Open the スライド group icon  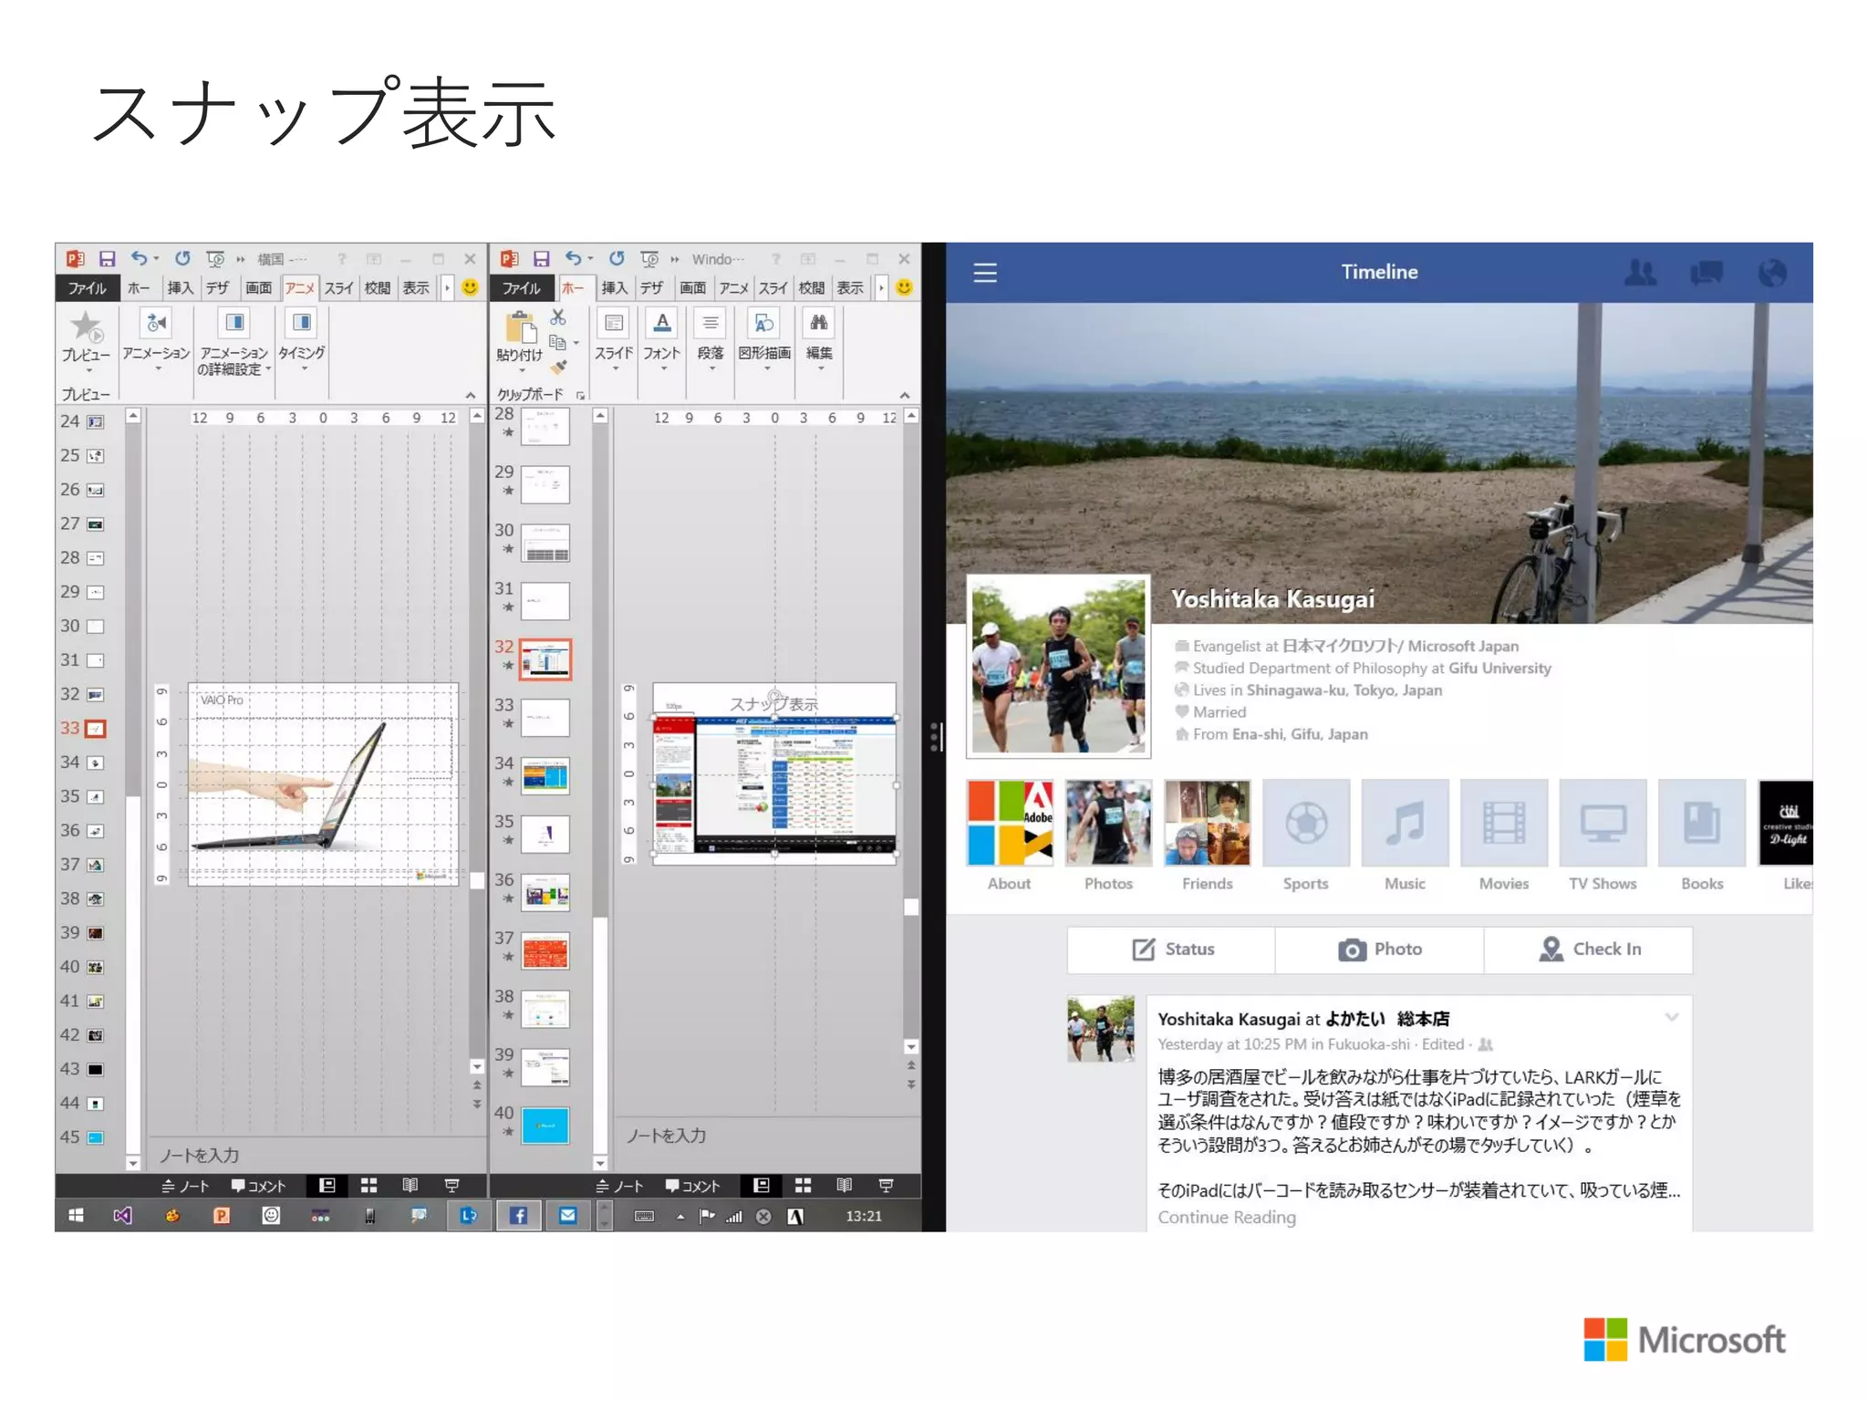click(x=614, y=323)
